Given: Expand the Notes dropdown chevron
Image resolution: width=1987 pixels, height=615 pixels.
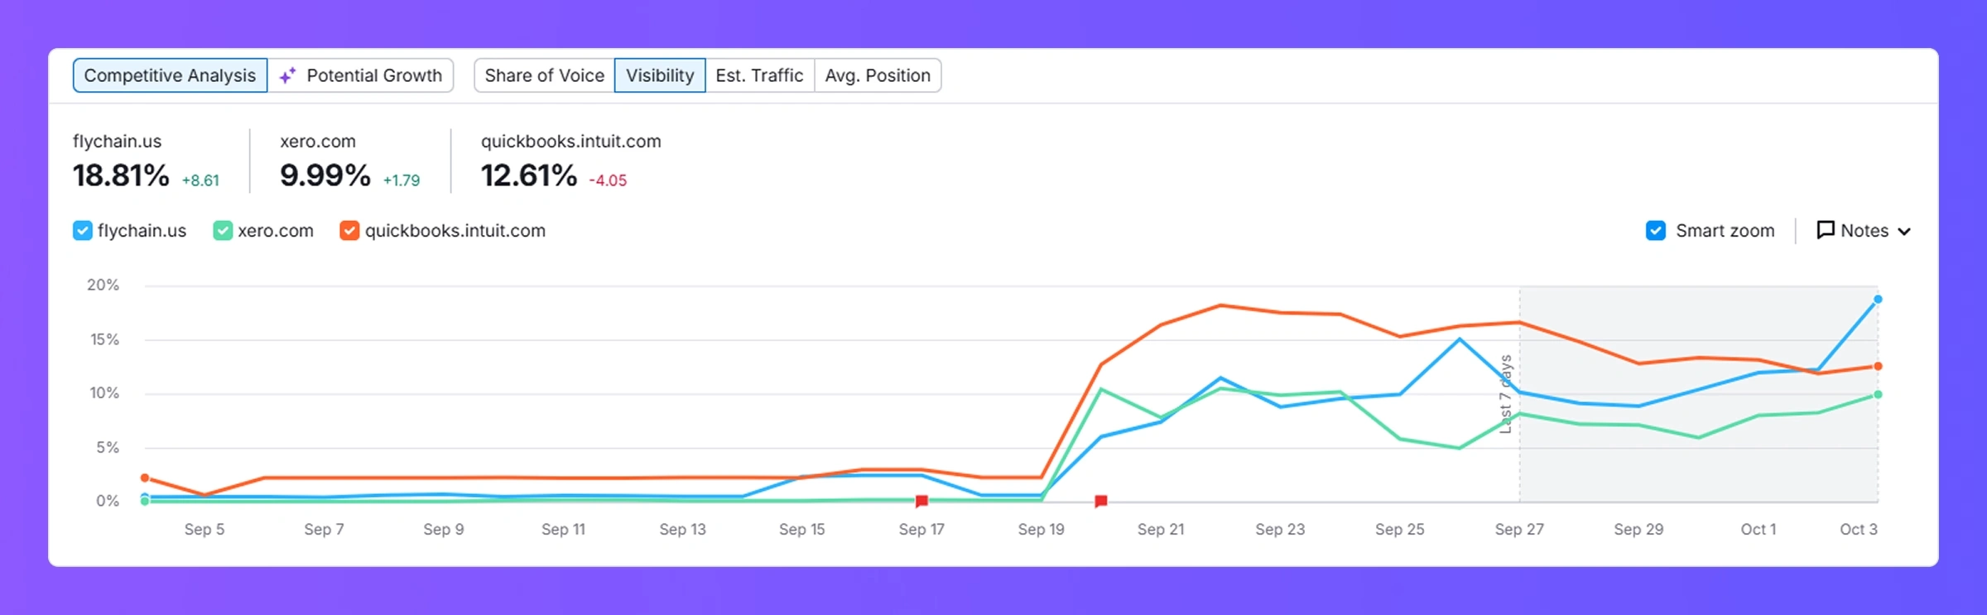Looking at the screenshot, I should coord(1904,232).
